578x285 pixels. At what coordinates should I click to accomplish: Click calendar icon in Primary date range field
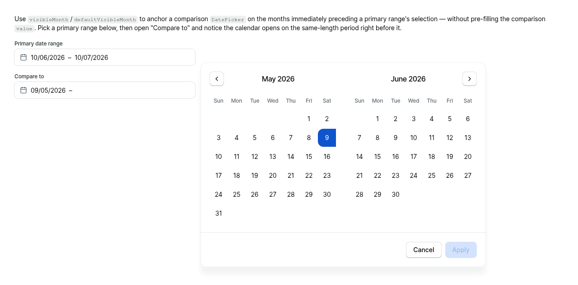coord(23,57)
